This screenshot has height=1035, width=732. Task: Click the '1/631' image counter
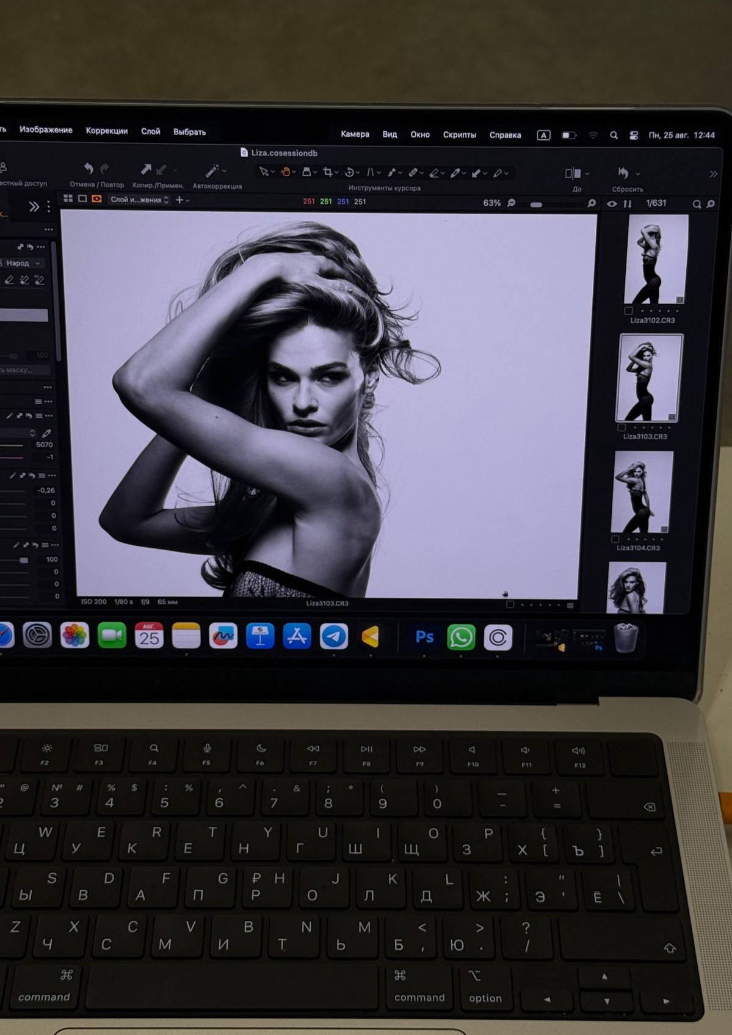[x=656, y=203]
